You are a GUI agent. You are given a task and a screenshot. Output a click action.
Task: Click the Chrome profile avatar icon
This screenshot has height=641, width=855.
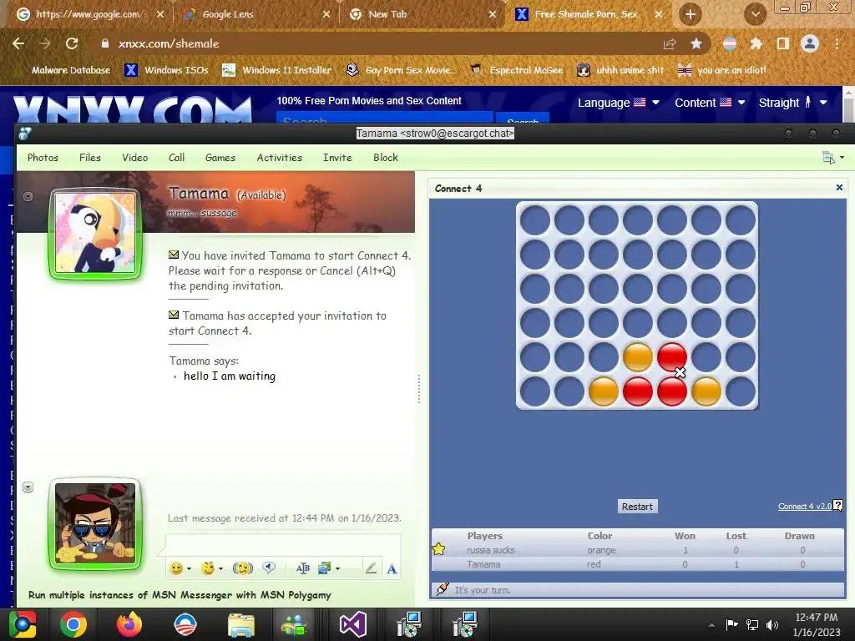pyautogui.click(x=810, y=43)
